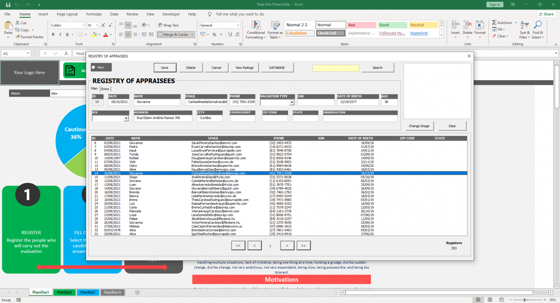Open the DATABASE button on the form
The height and width of the screenshot is (303, 560).
277,67
